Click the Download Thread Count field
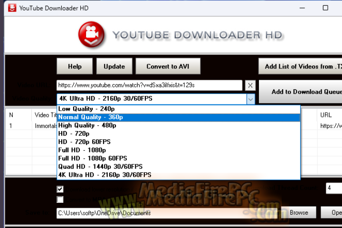This screenshot has width=342, height=228. [x=334, y=188]
